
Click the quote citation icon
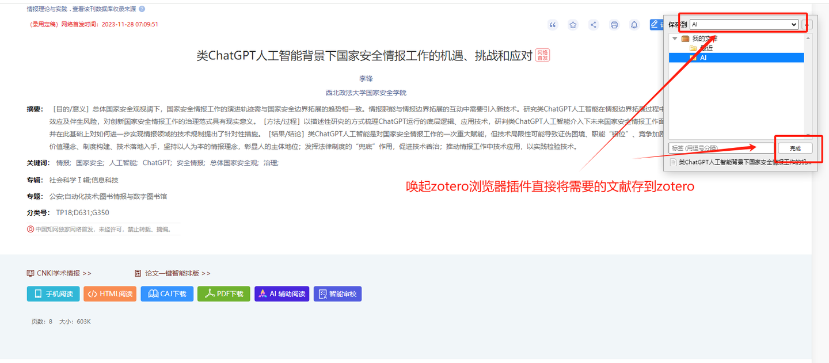click(553, 25)
